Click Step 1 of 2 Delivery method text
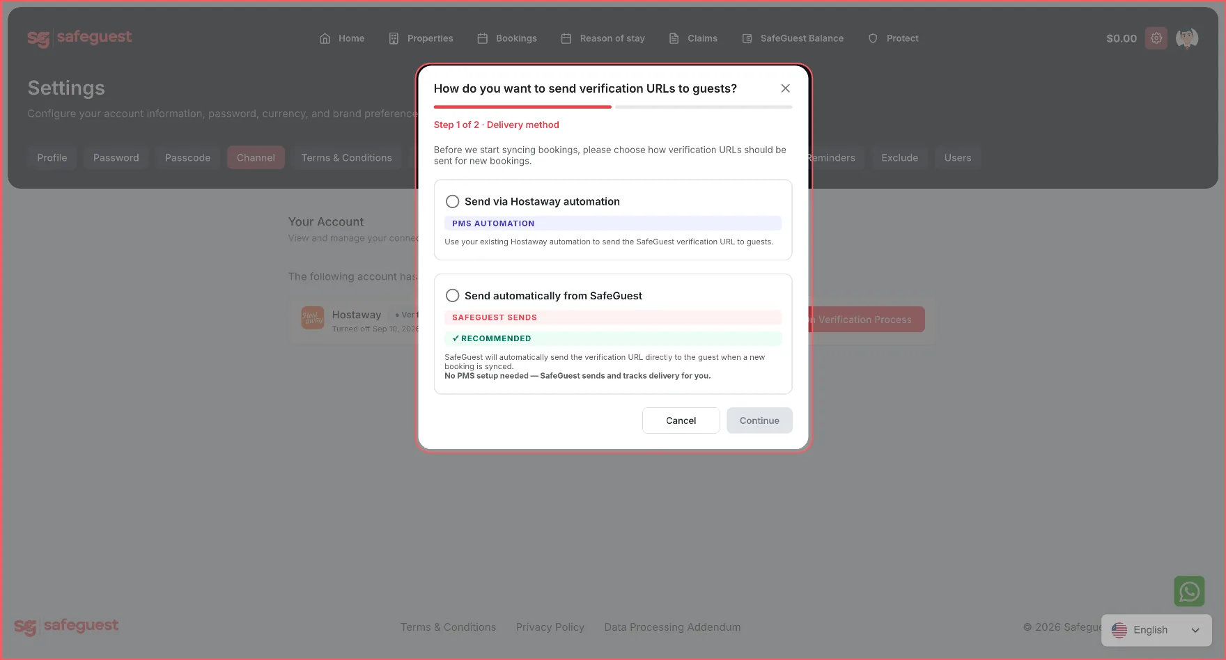 pyautogui.click(x=497, y=125)
